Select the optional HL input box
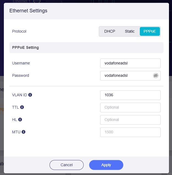 130,120
